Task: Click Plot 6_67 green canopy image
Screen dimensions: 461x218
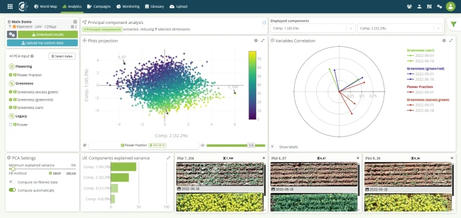Action: click(314, 202)
